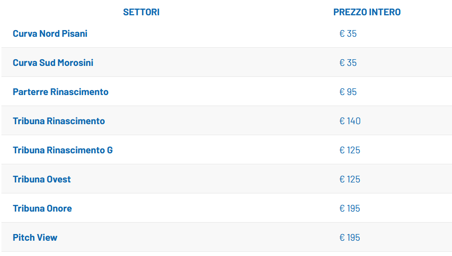452x256 pixels.
Task: Click the Tribuna Rinascimento sector label
Action: pyautogui.click(x=59, y=121)
